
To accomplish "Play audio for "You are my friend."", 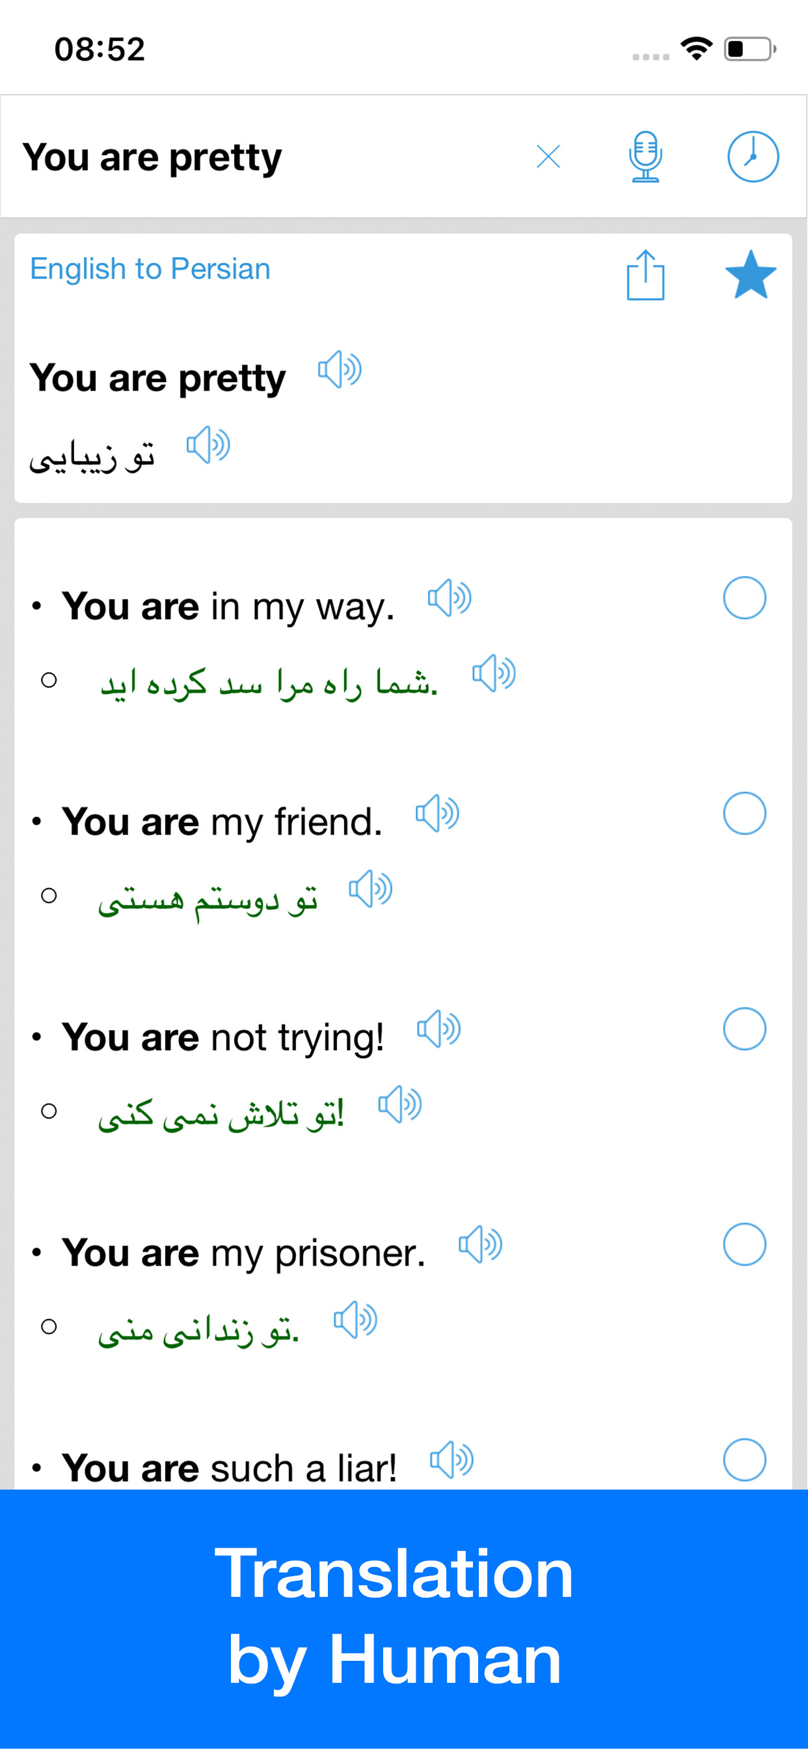I will pos(437,814).
